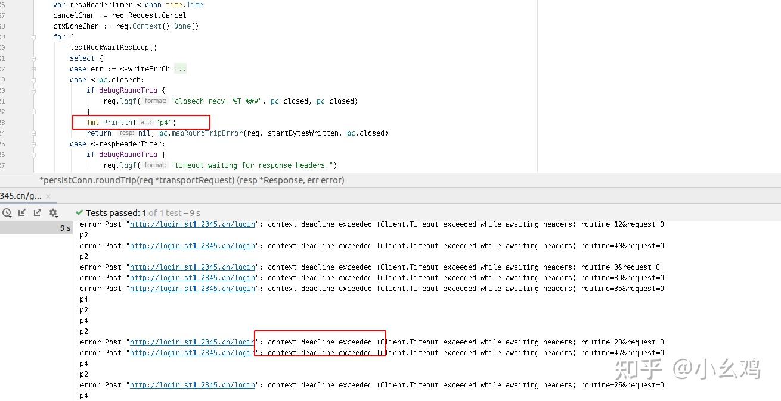Expand the collapsed region at line 122
Screen dimensions: 781x401
[x=34, y=111]
